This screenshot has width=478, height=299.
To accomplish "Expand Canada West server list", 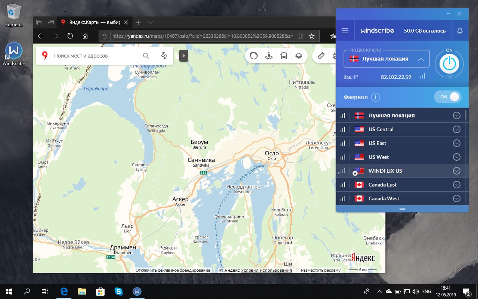I will coord(456,198).
